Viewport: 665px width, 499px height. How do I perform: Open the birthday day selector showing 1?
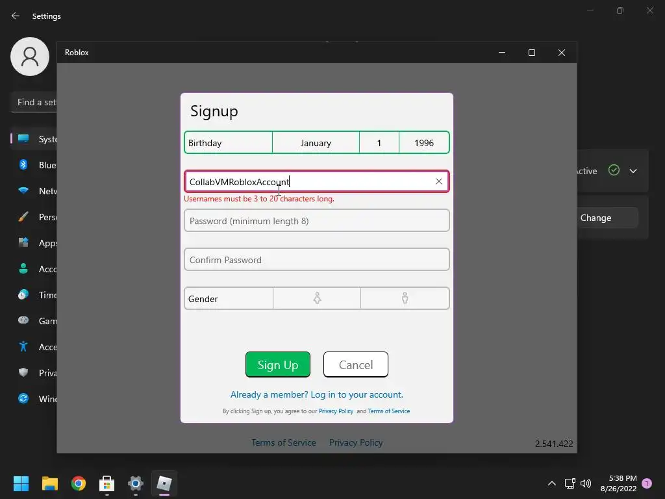(x=379, y=143)
